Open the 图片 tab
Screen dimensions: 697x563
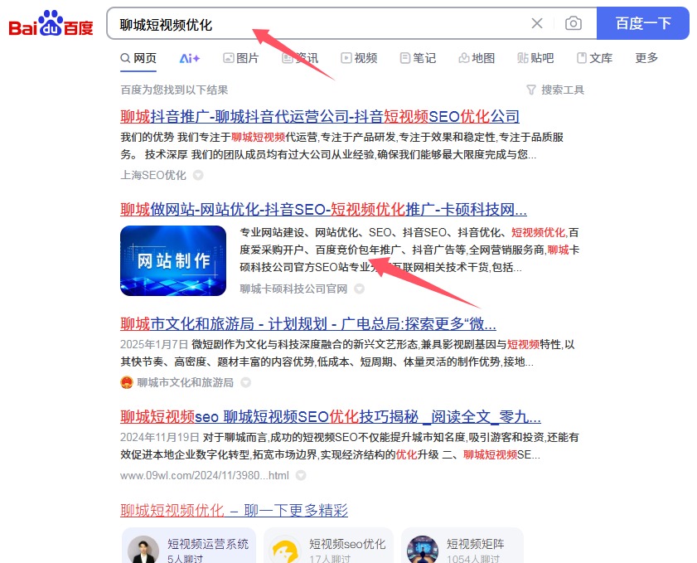pos(241,58)
